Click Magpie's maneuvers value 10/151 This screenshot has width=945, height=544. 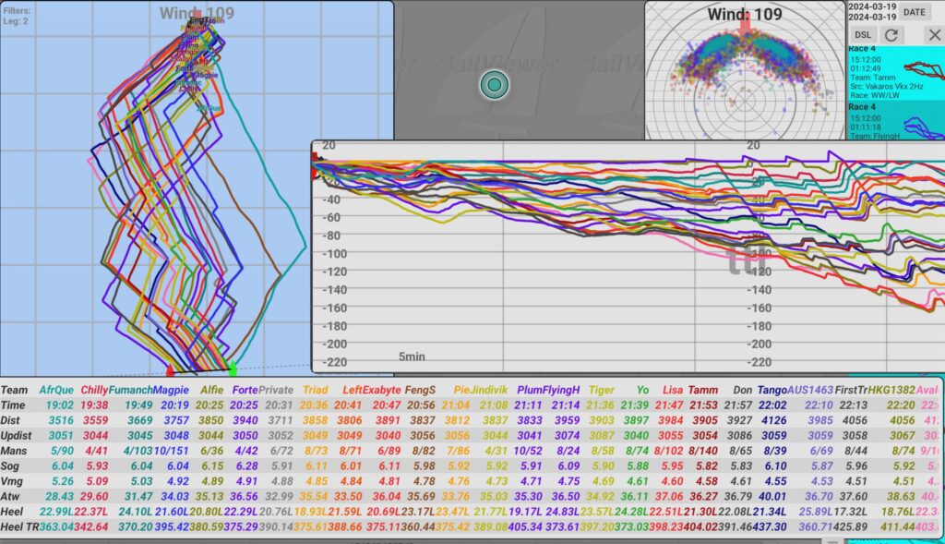[171, 451]
